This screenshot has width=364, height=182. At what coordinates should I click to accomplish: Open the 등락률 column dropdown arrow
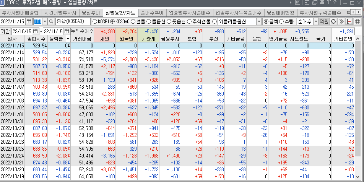[x=68, y=39]
